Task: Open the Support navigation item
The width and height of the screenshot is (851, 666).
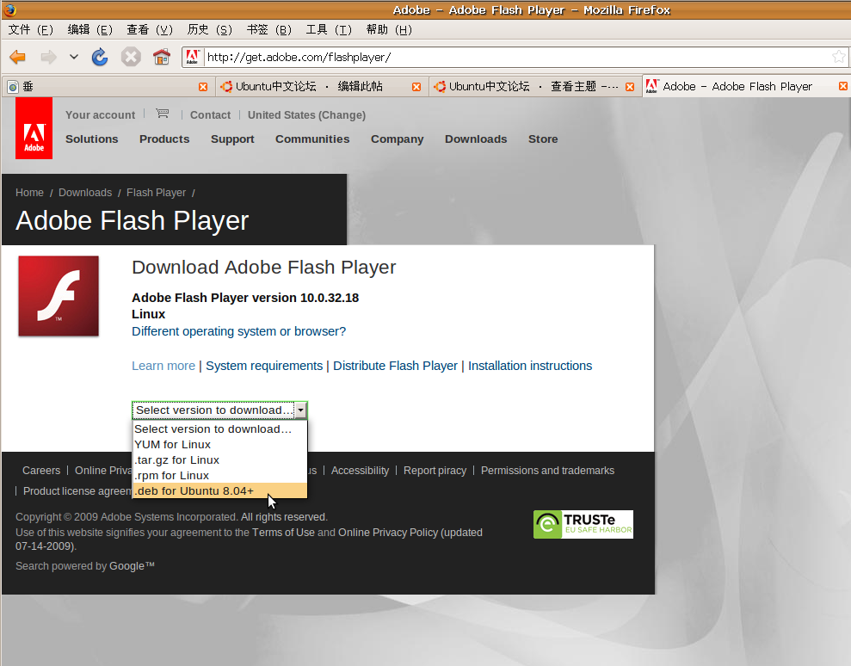Action: [232, 139]
